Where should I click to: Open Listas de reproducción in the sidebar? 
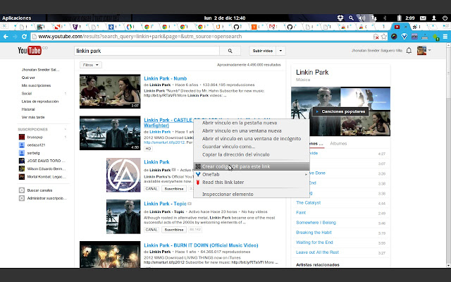(x=39, y=102)
